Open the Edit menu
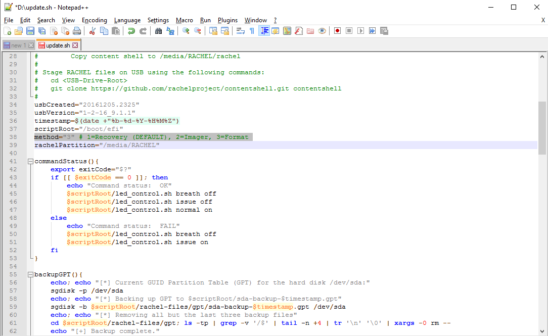Viewport: 548px width, 336px height. coord(25,20)
